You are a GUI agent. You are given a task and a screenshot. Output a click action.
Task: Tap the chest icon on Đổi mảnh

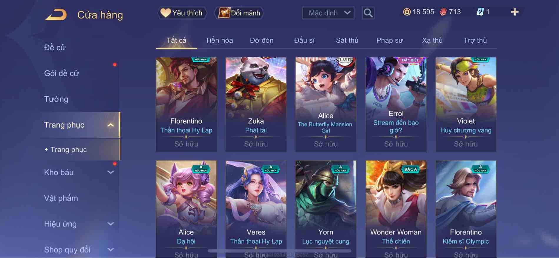(224, 13)
